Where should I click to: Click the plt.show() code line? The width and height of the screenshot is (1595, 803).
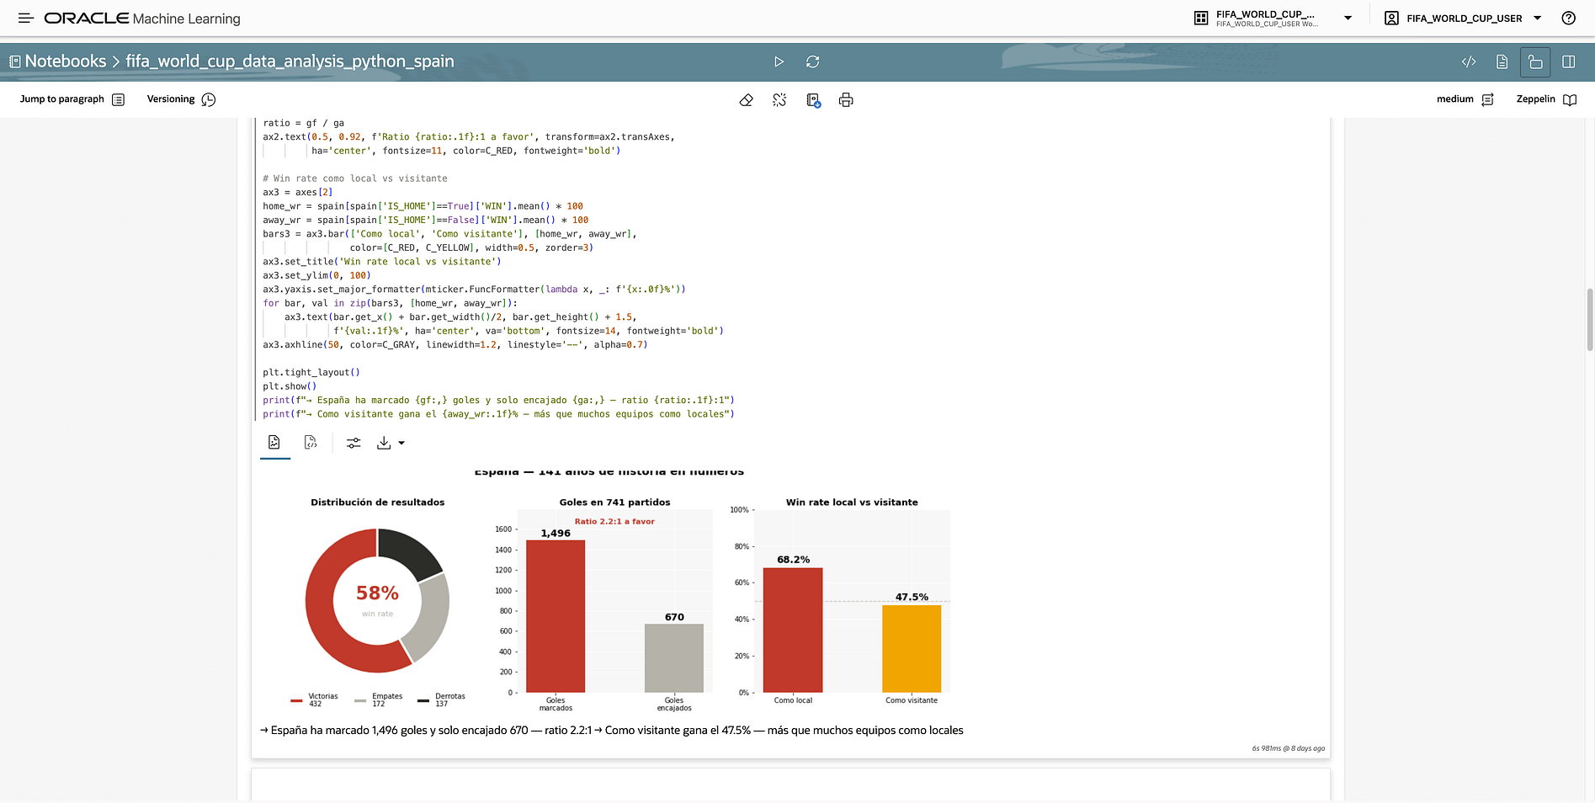click(x=290, y=386)
